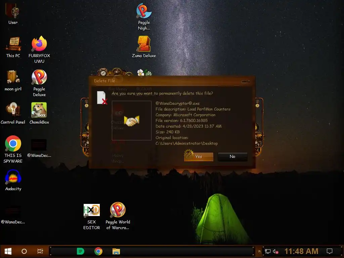Viewport: 344px width, 258px height.
Task: Select @WanaDec... icon below Audacity
Action: coord(13,215)
